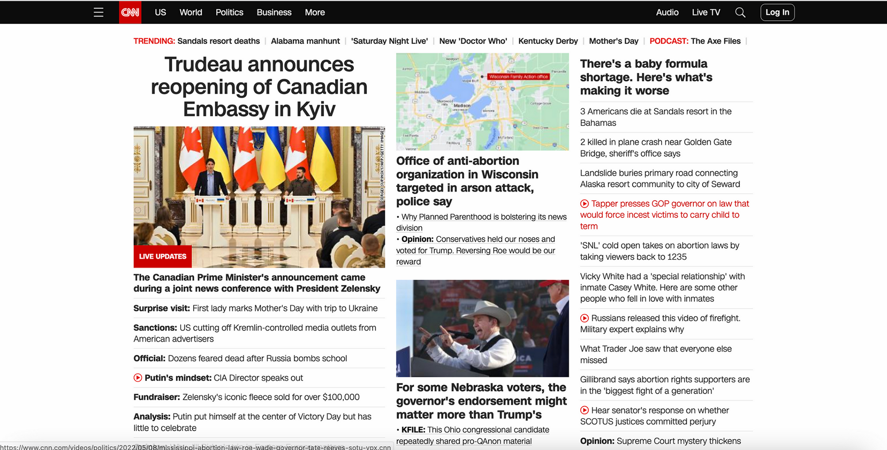Screen dimensions: 887x450
Task: Play icon beside Putin's mindset
Action: point(138,378)
